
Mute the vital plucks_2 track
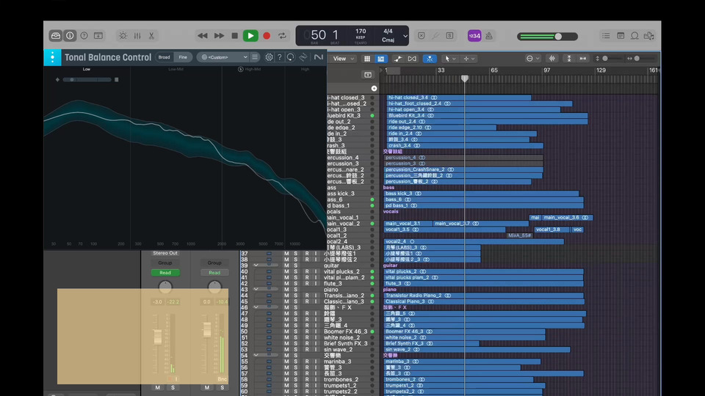(x=286, y=271)
